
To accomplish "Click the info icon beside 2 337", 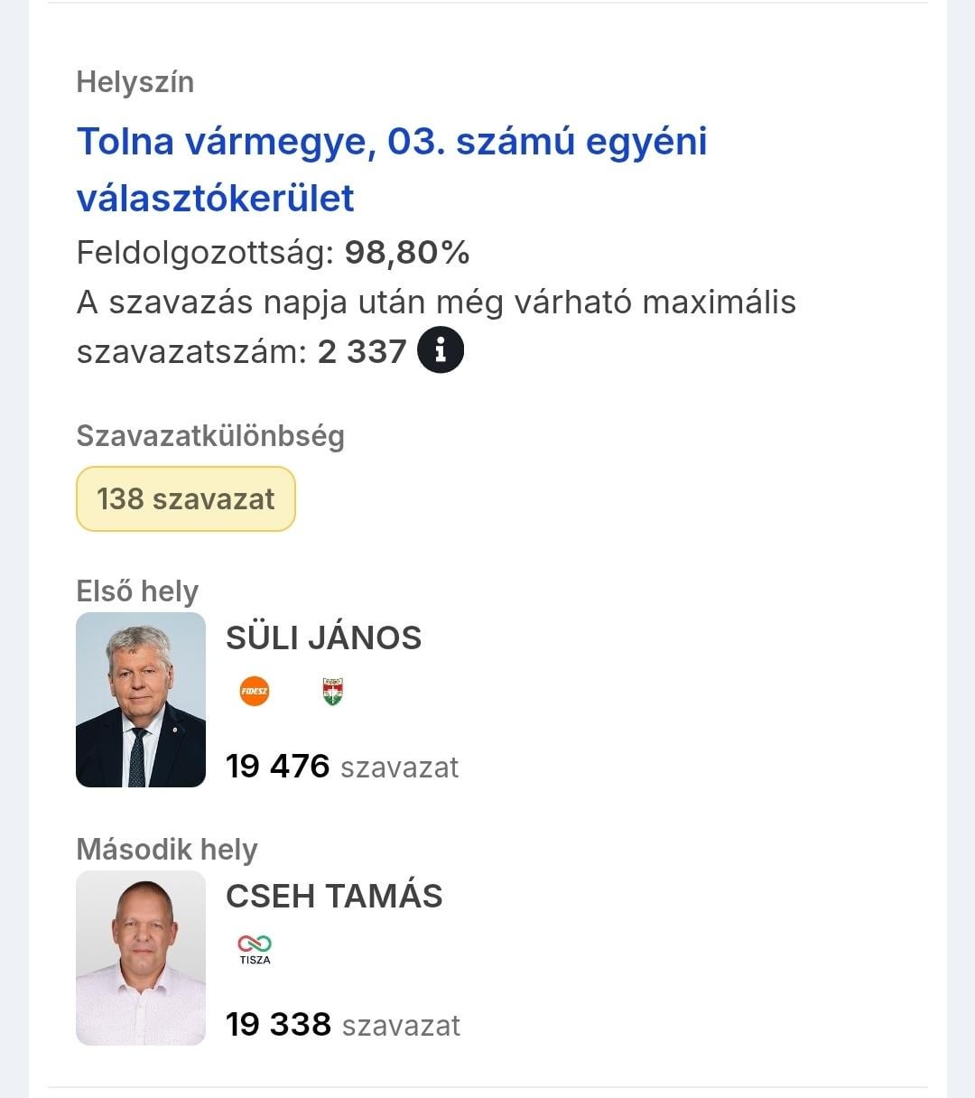I will pyautogui.click(x=441, y=350).
